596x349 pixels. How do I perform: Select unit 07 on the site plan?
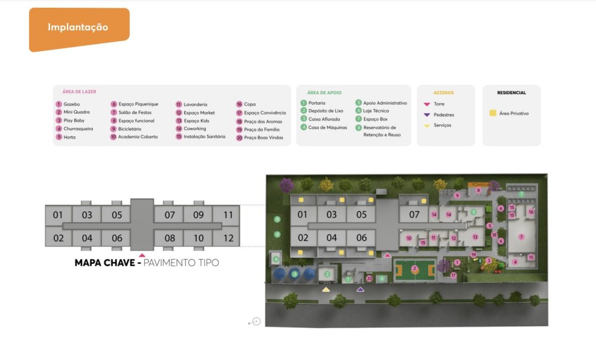pyautogui.click(x=414, y=214)
